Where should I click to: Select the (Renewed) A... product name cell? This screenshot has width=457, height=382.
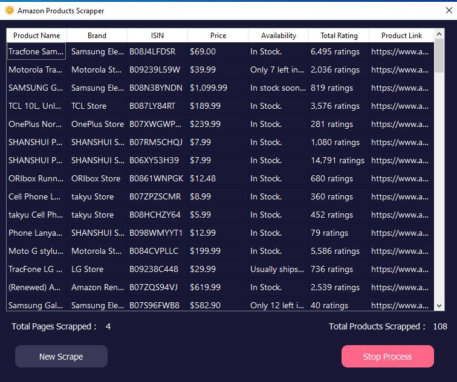[x=37, y=287]
